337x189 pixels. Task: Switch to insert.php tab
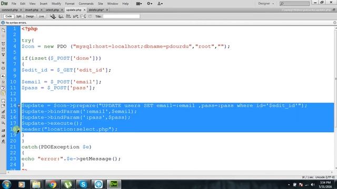[x=32, y=10]
